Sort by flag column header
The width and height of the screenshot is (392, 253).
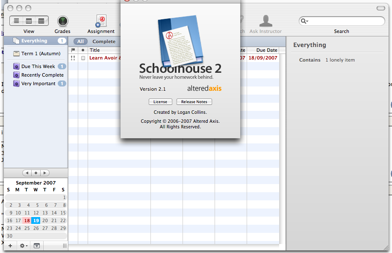click(x=73, y=50)
